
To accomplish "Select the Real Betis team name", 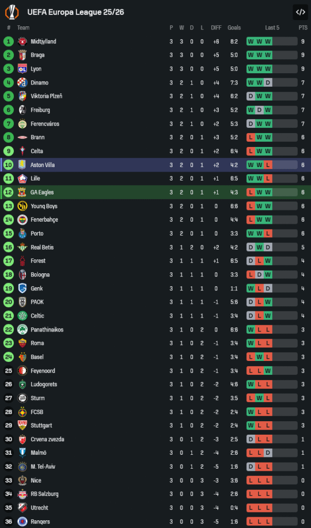I will [42, 247].
